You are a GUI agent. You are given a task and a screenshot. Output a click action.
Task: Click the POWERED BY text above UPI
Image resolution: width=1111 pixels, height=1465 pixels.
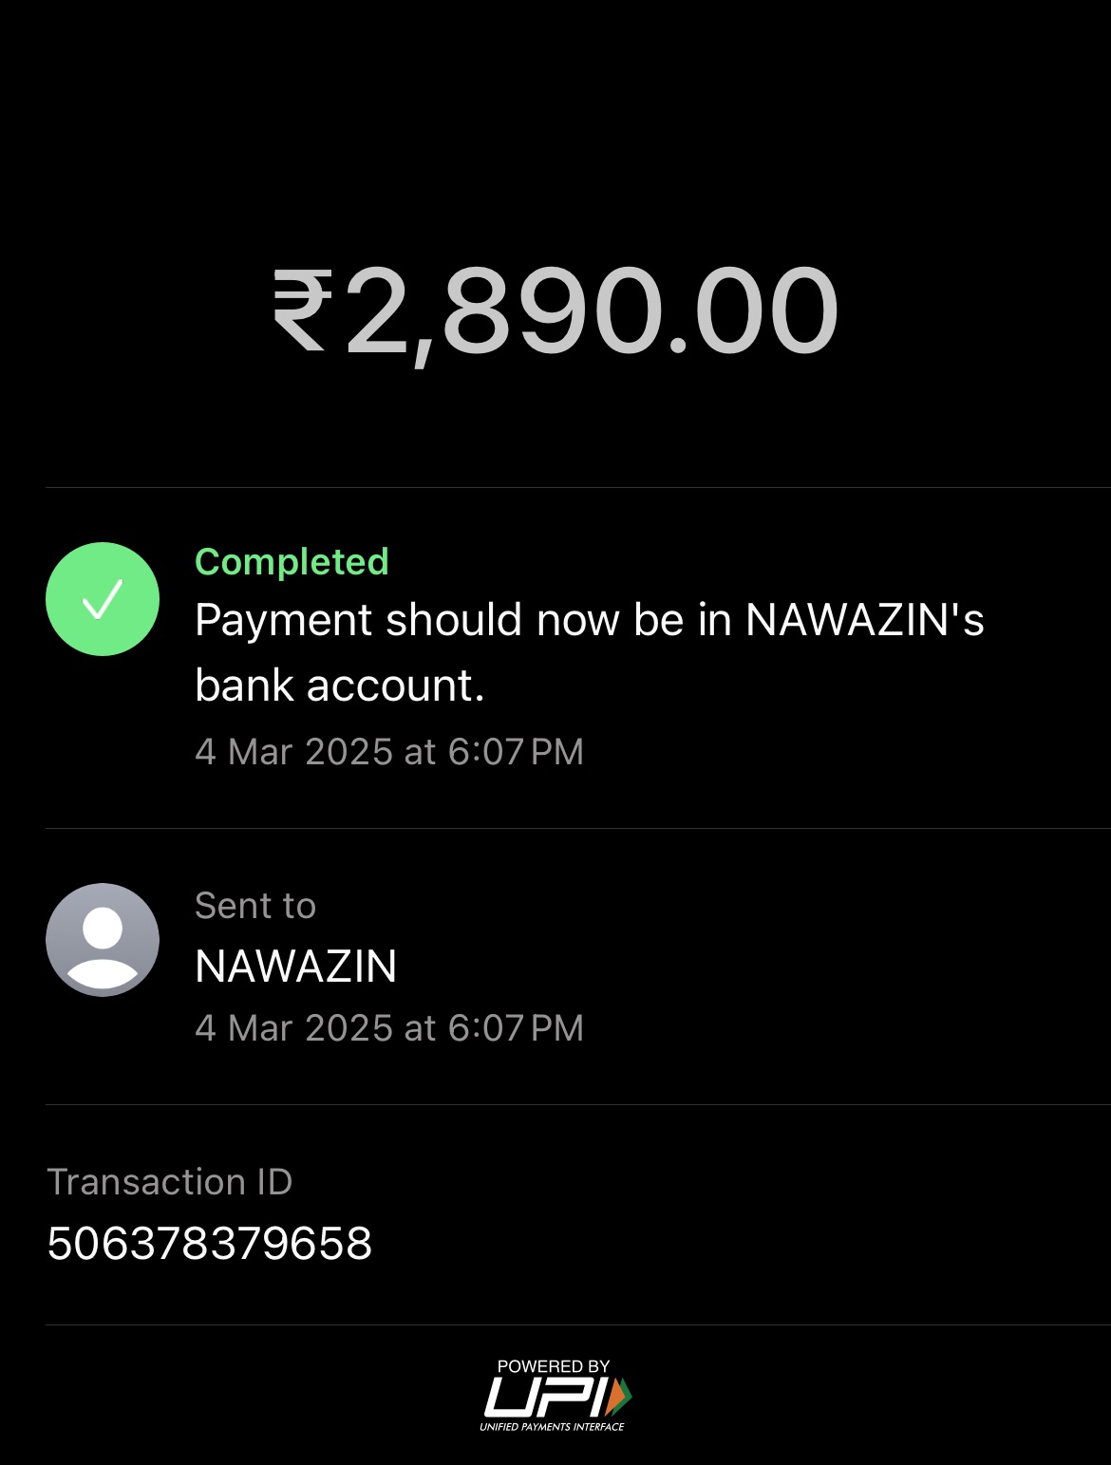click(x=554, y=1366)
